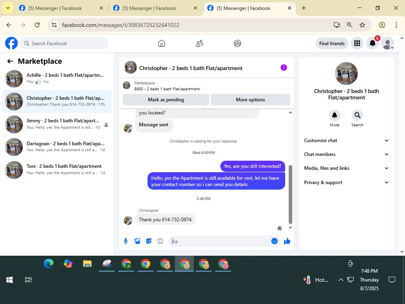Open Christopher's listing photo in right panel

(x=346, y=73)
